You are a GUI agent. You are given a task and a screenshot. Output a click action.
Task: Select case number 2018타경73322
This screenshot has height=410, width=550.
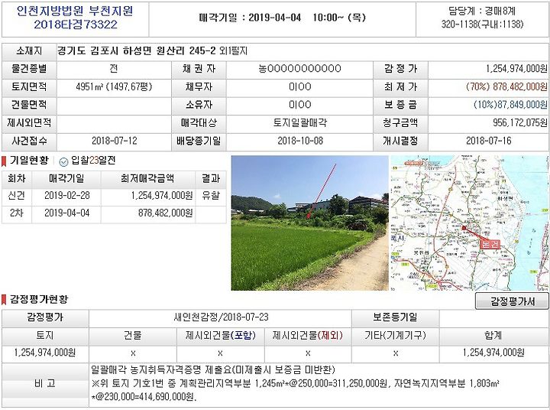coord(76,24)
